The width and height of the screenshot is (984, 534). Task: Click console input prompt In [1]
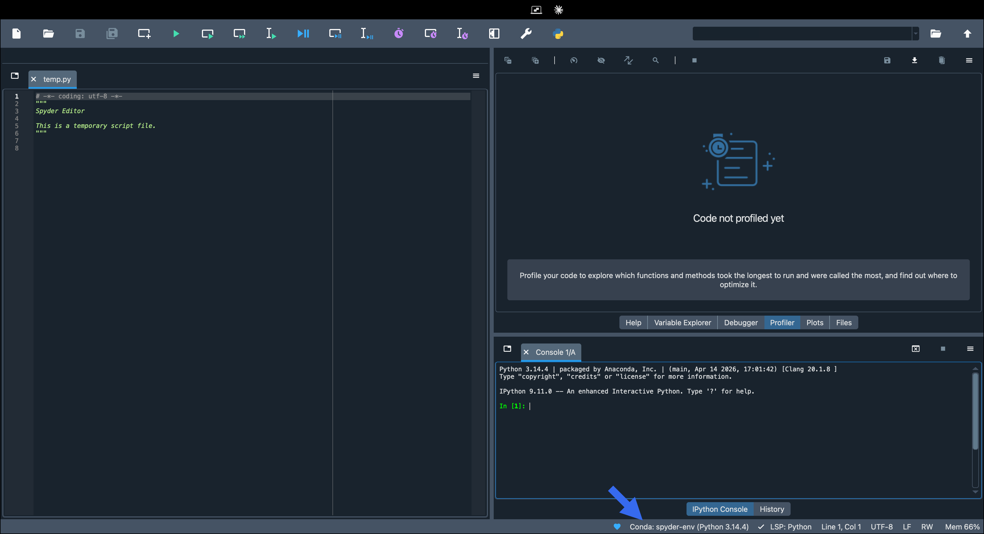(512, 406)
